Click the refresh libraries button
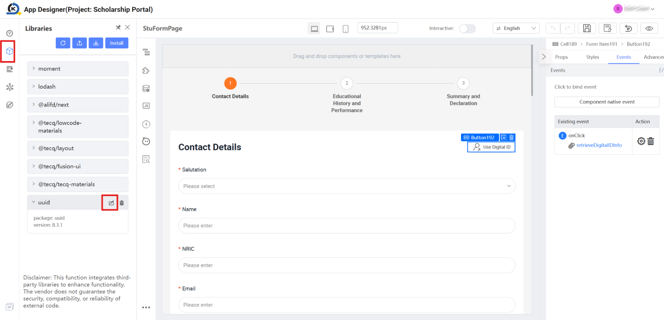Viewport: 664px width, 320px height. tap(63, 43)
